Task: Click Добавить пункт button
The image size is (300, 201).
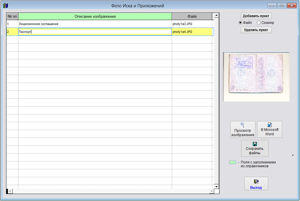Action: point(256,16)
